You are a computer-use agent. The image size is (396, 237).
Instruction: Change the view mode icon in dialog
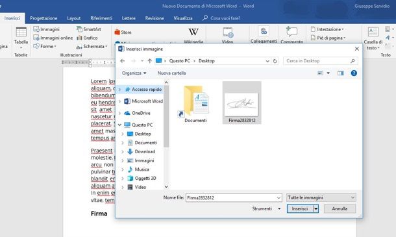(320, 73)
